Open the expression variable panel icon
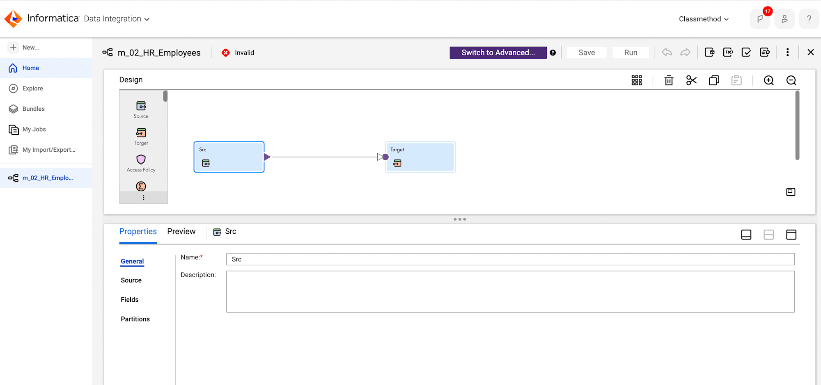821x385 pixels. 728,52
